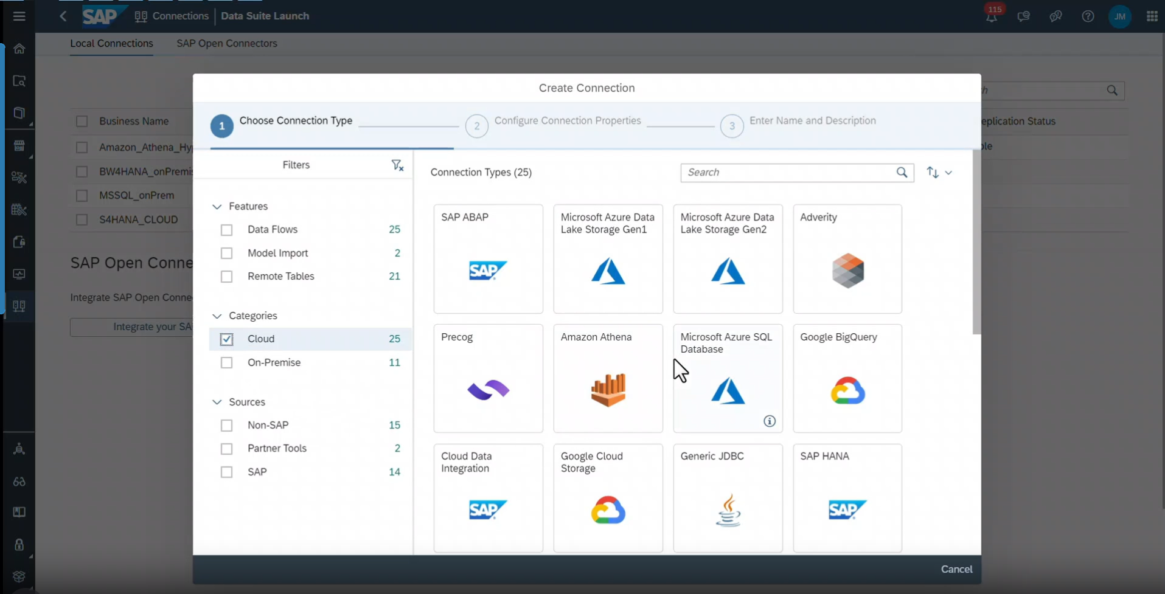Click the search magnifier icon in dialog
The width and height of the screenshot is (1165, 594).
click(902, 173)
